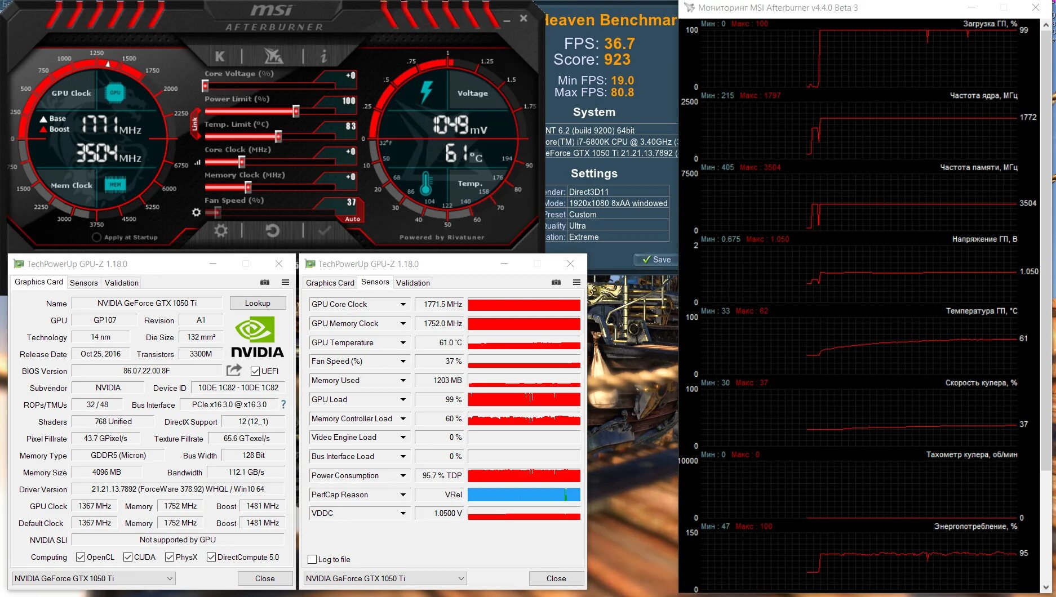Viewport: 1056px width, 597px height.
Task: Click the Bus Interface question mark help
Action: click(x=283, y=404)
